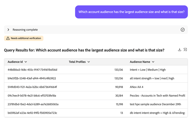
Task: Select audience ID b659b2af-e23a-4e92-99f2-f583905e723c
Action: 32,113
